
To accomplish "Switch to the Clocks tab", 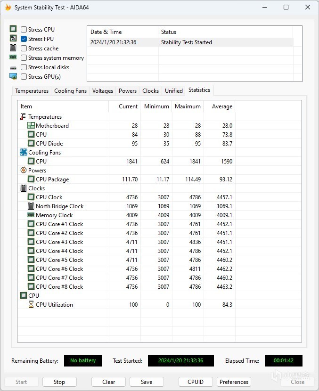I will [x=150, y=91].
